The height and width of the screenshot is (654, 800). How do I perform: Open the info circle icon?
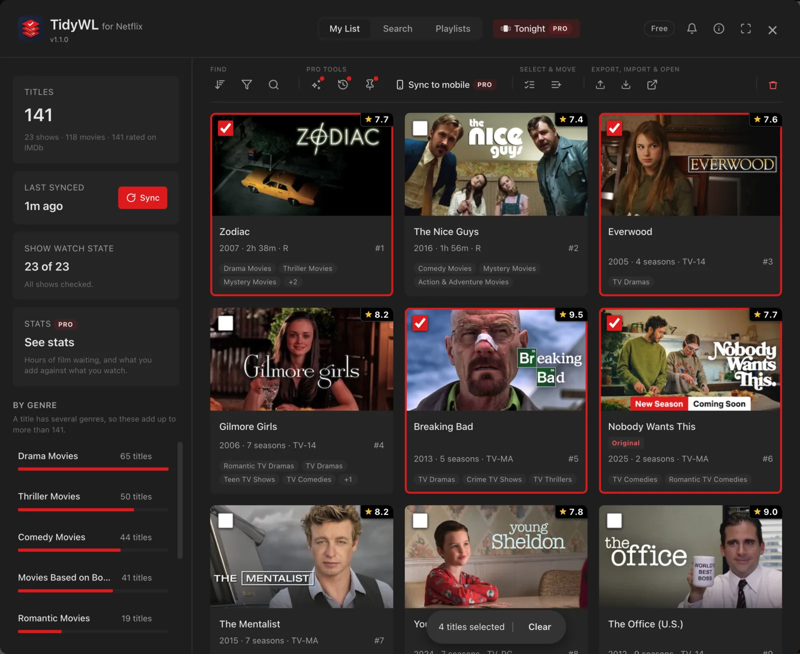[x=719, y=29]
